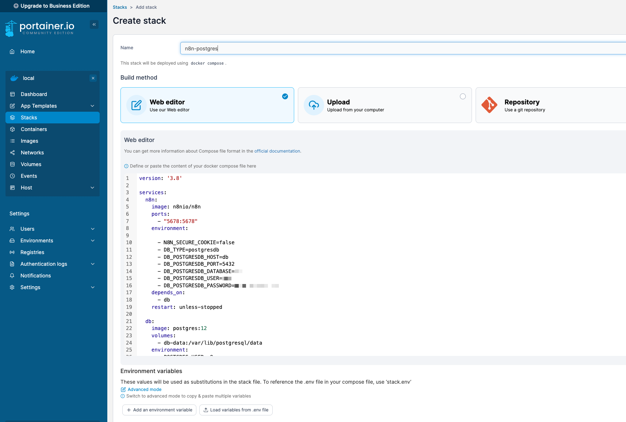
Task: Expand the Authentication logs section
Action: 93,264
